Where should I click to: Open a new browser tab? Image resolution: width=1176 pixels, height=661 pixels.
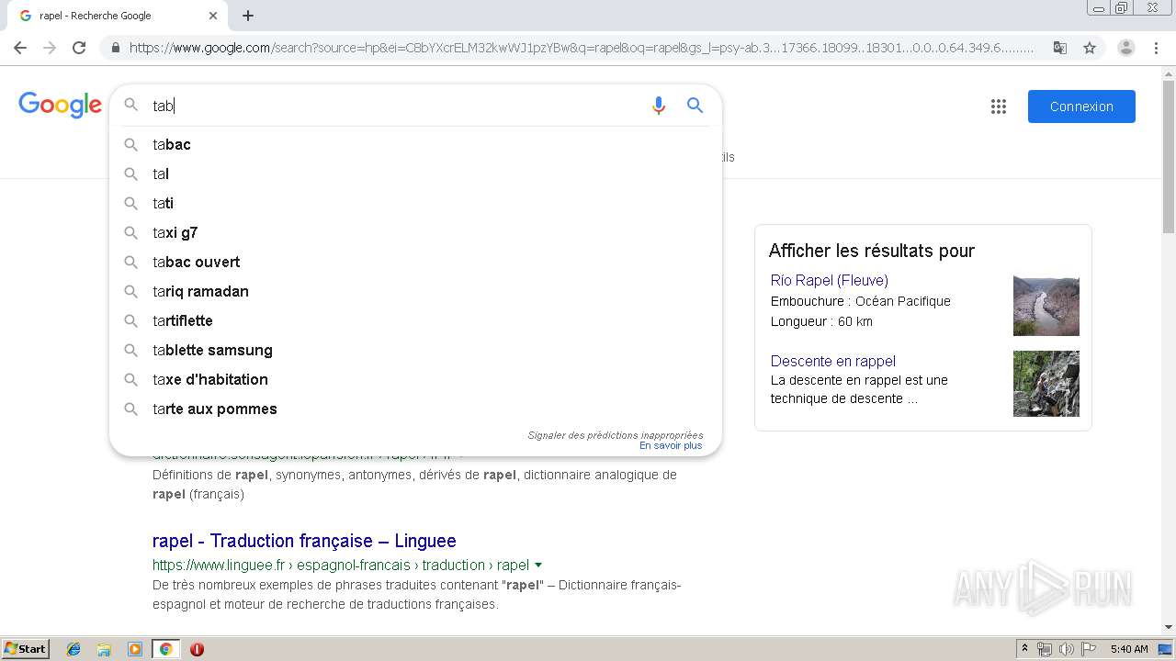248,16
